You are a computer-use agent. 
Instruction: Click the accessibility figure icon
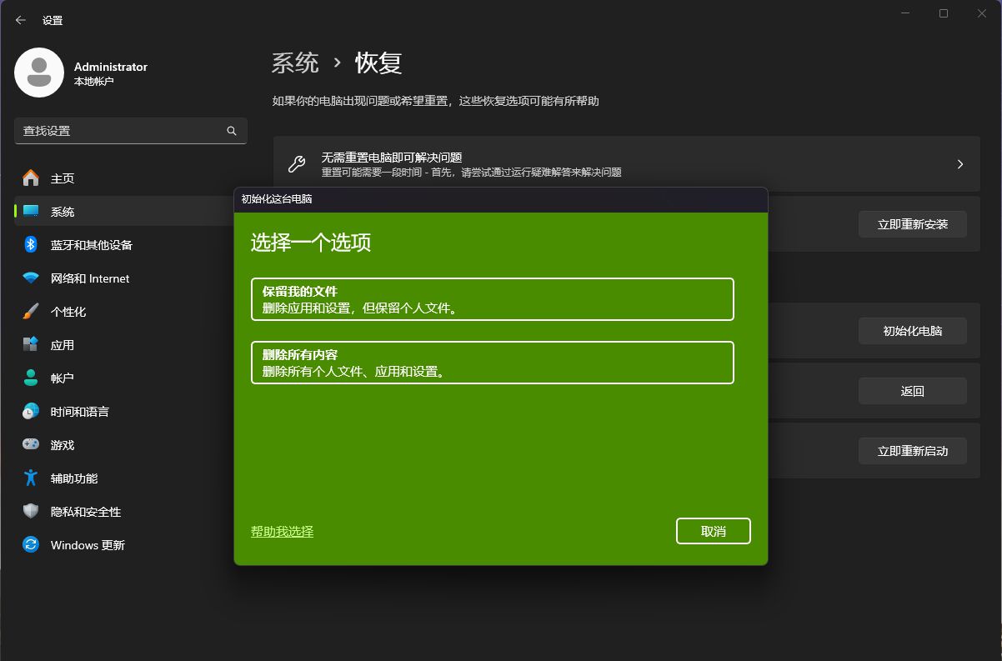[31, 478]
